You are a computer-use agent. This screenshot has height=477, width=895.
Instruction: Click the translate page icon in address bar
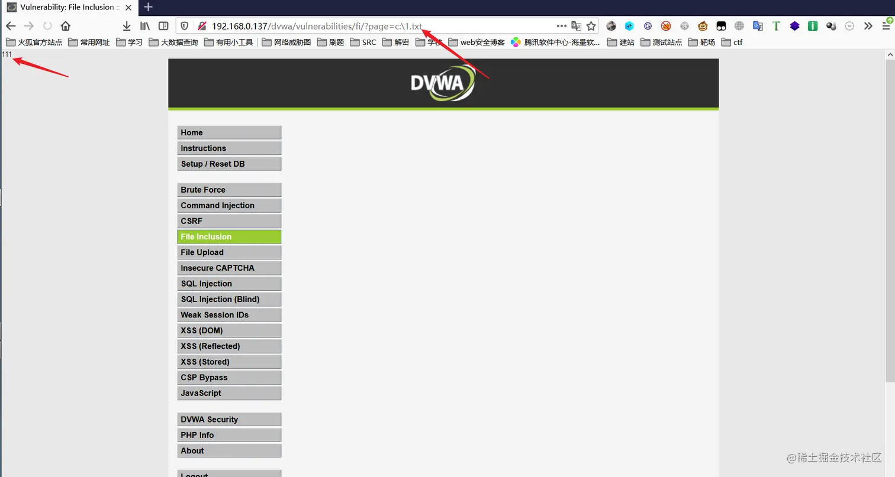pos(576,26)
